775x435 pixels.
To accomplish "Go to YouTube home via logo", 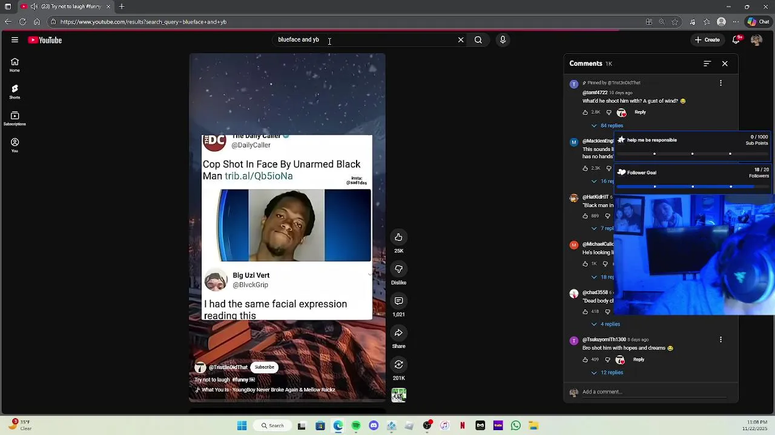I will click(x=45, y=40).
